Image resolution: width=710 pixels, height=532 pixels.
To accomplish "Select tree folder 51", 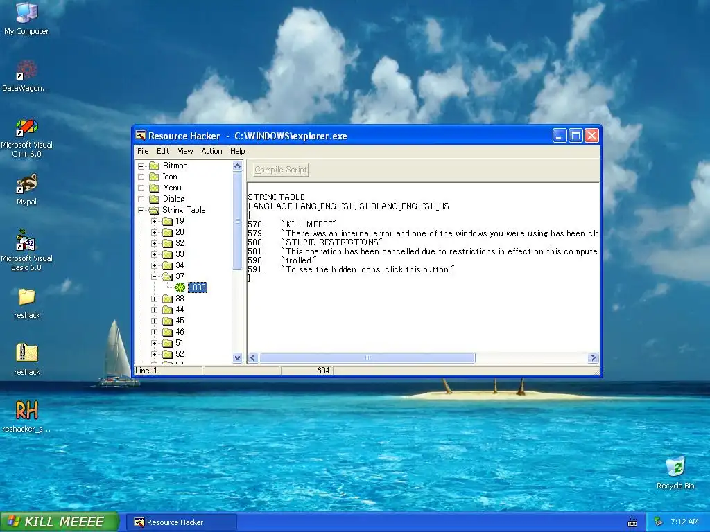I will tap(180, 343).
